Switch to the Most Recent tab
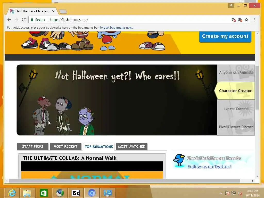The height and width of the screenshot is (198, 264). pyautogui.click(x=66, y=146)
